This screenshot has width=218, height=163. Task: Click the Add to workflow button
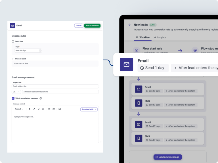point(92,25)
